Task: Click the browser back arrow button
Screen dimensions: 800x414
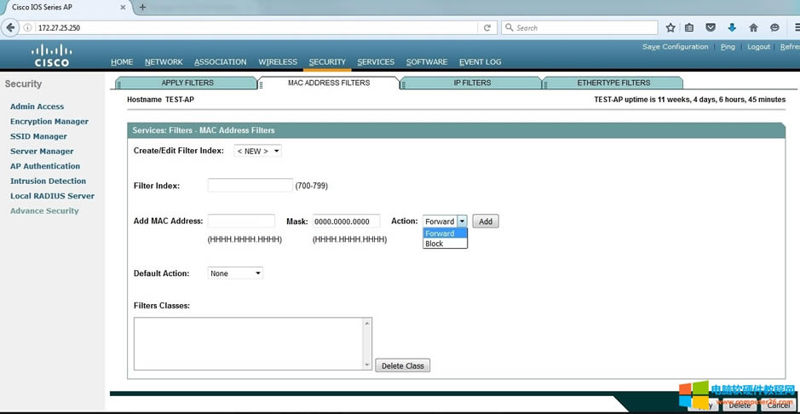Action: [x=11, y=27]
